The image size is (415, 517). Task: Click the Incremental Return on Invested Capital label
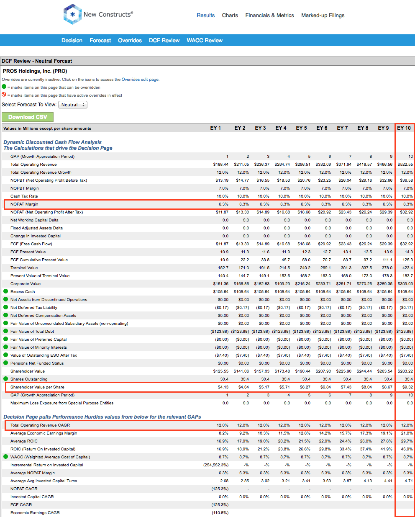[x=47, y=465]
